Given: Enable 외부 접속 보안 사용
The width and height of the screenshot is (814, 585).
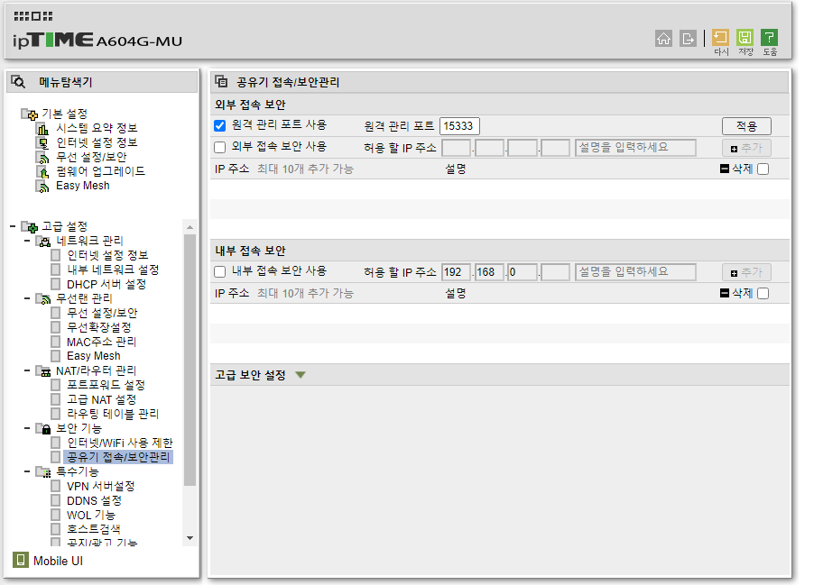Looking at the screenshot, I should coord(217,147).
